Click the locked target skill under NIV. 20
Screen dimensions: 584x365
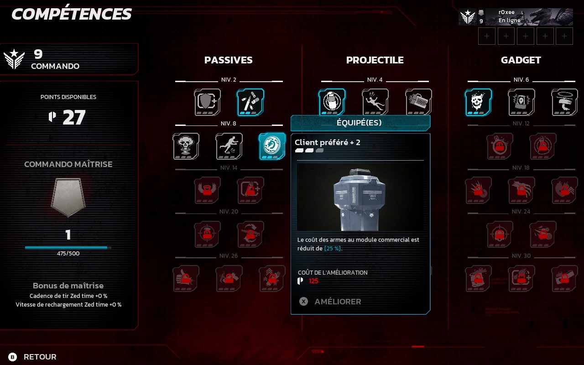[x=208, y=235]
